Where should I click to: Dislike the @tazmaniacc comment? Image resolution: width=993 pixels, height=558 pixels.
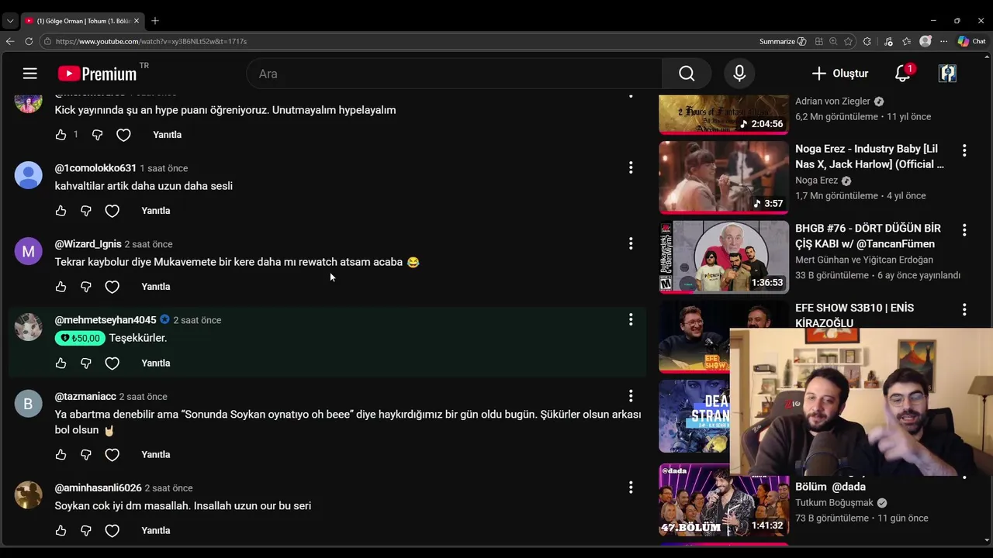click(86, 455)
